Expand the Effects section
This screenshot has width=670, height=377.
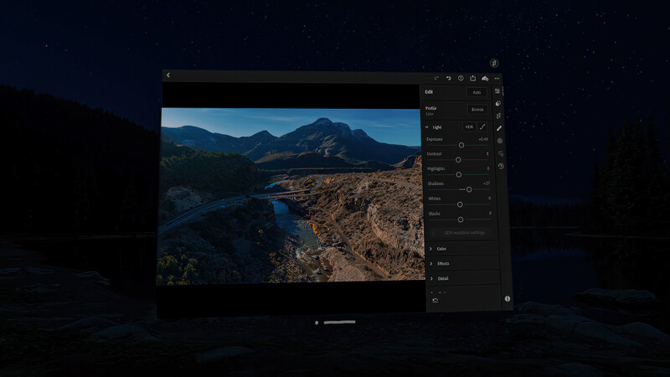point(463,264)
